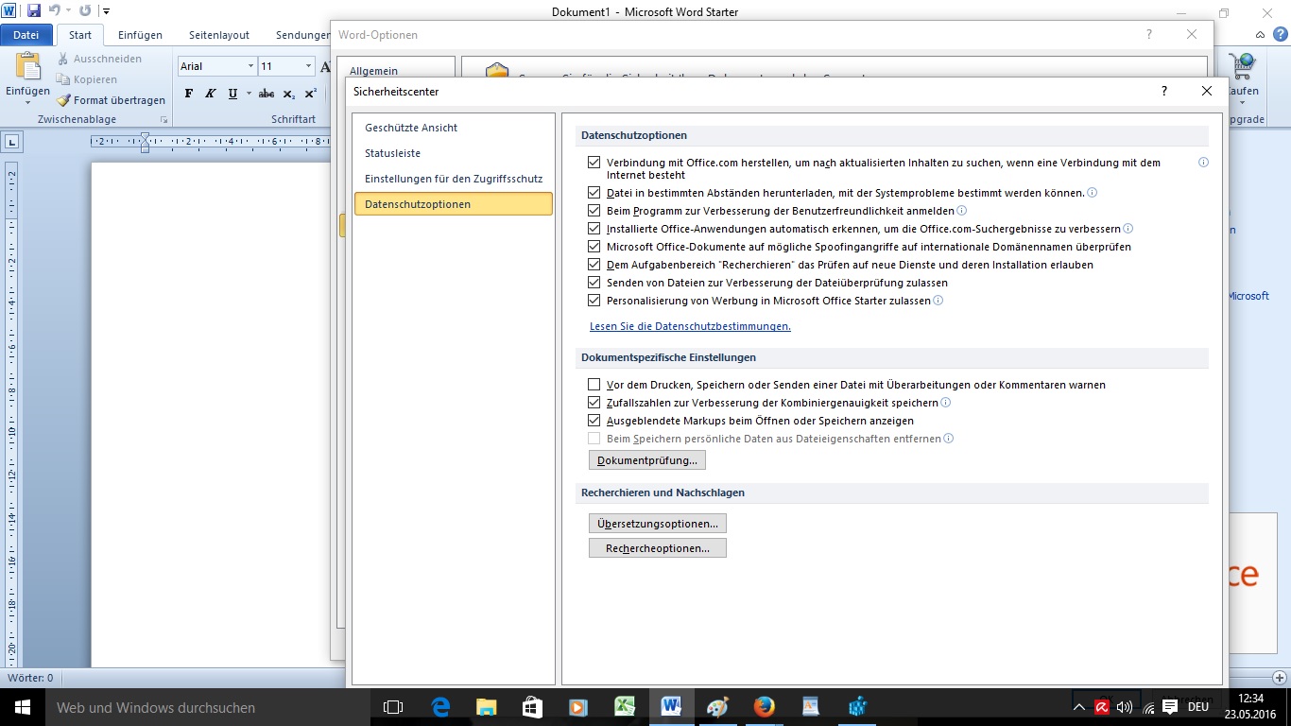The height and width of the screenshot is (726, 1291).
Task: Select Datenschutzoptionen category
Action: coord(454,204)
